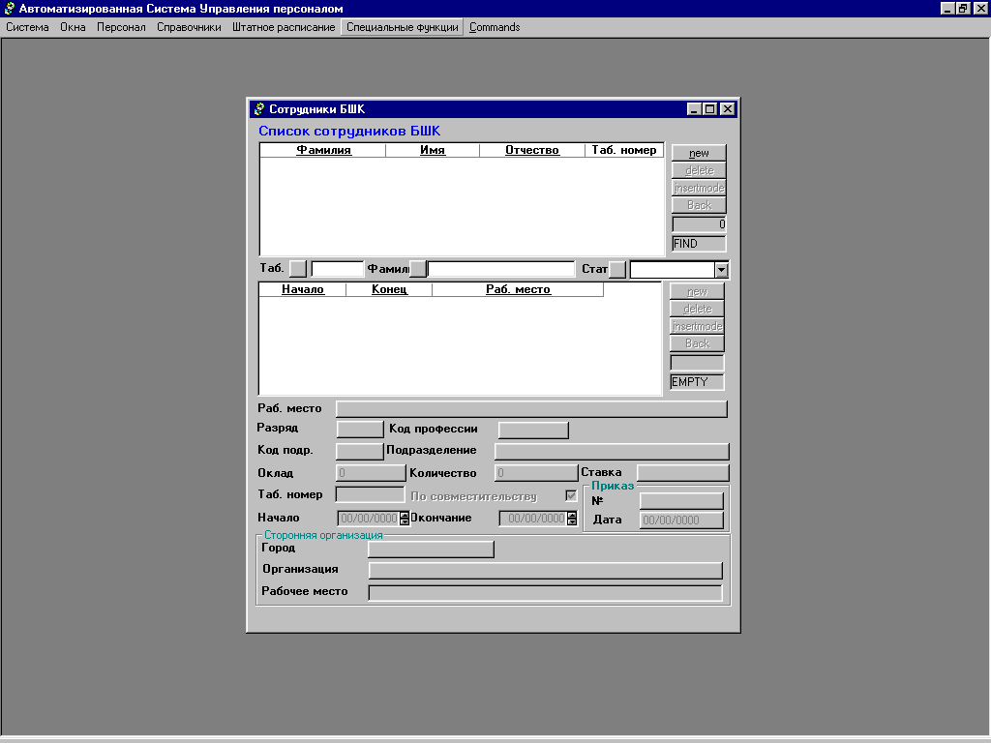
Task: Sort by the Фамилия column header
Action: 323,150
